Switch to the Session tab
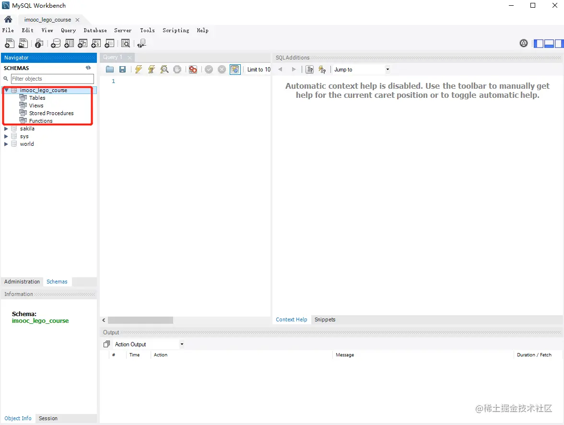Screen dimensions: 564x425 (x=48, y=418)
